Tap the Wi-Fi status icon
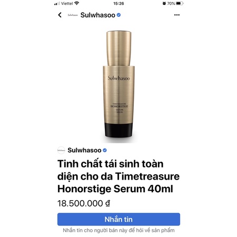237x237 pixels. pos(76,3)
